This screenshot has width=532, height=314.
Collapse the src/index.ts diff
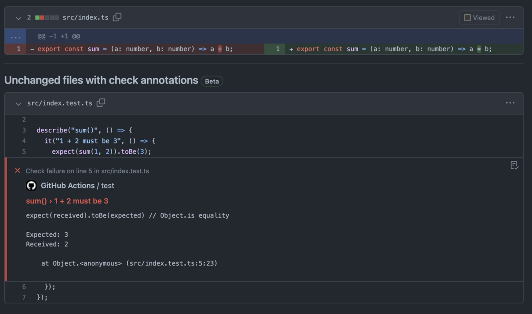point(18,18)
